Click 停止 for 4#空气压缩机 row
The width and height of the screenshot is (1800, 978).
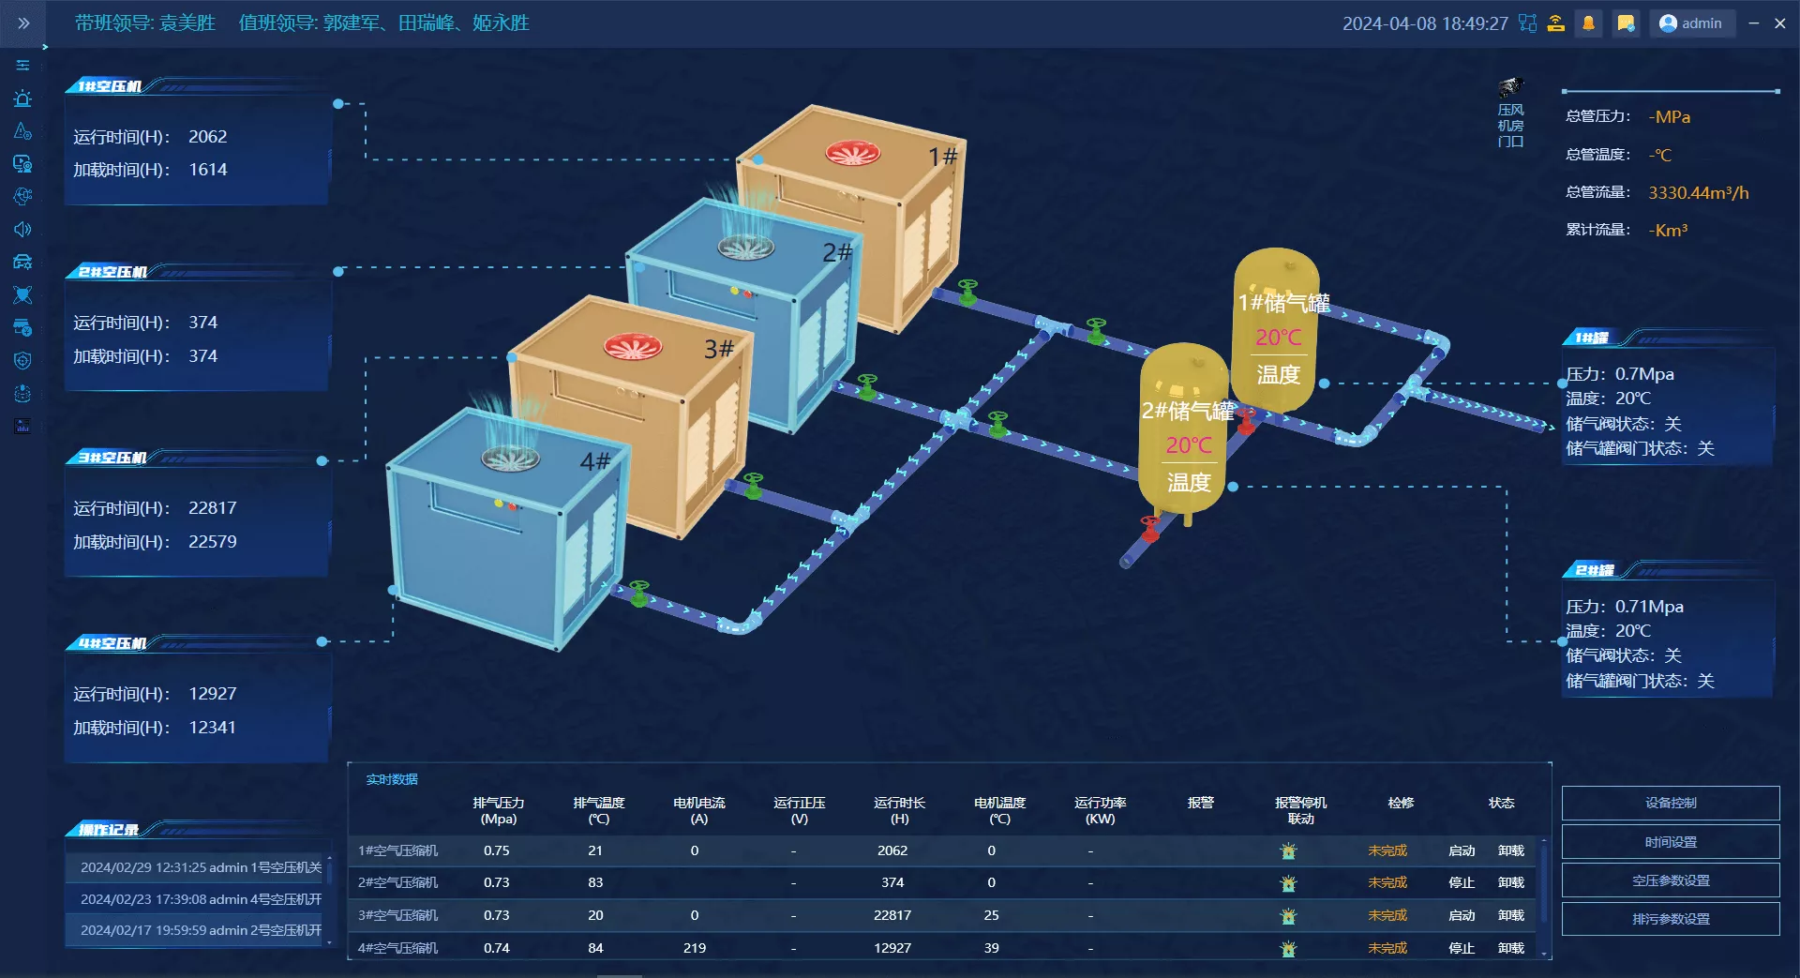coord(1462,949)
